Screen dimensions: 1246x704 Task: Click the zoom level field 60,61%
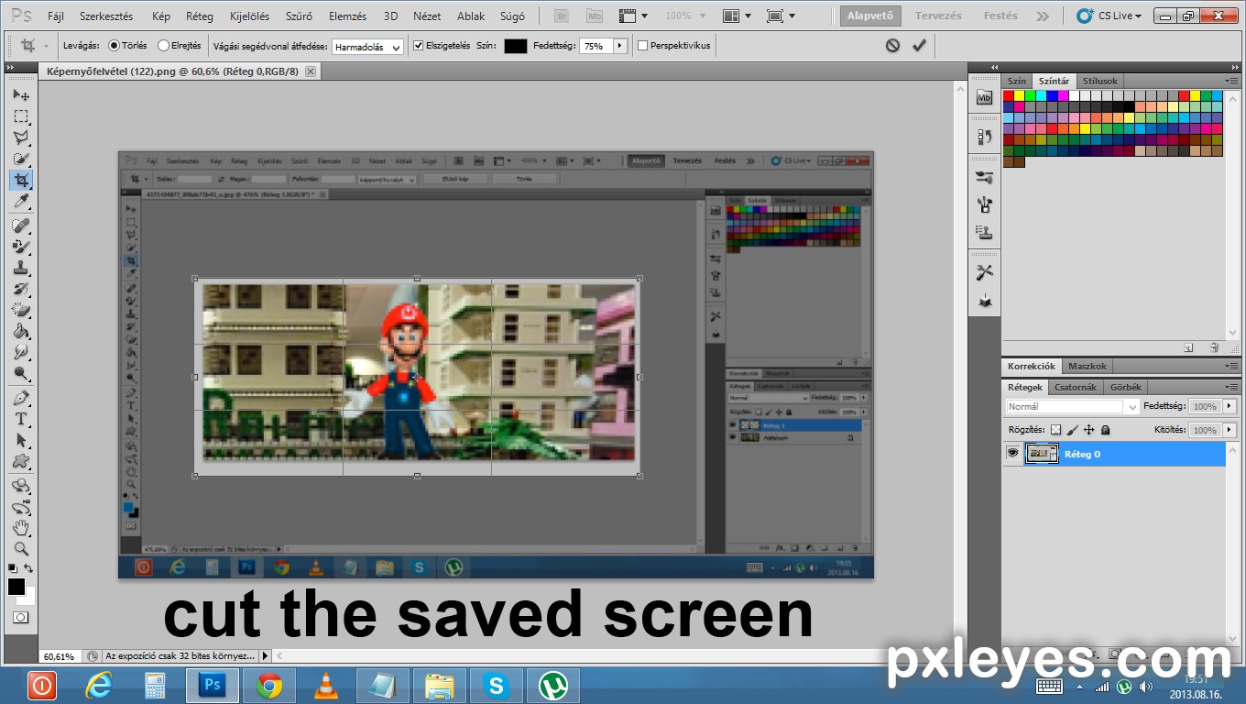click(60, 656)
